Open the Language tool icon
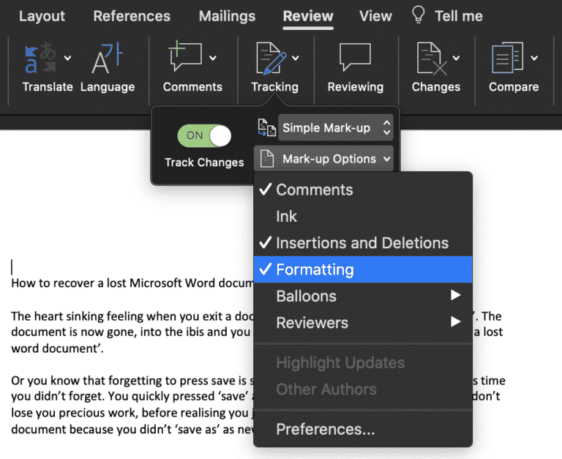 [x=107, y=59]
